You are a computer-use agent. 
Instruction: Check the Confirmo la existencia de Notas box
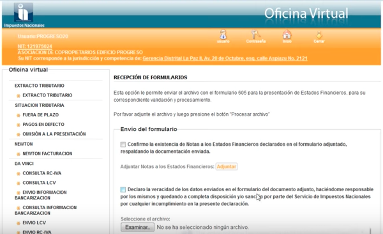123,144
